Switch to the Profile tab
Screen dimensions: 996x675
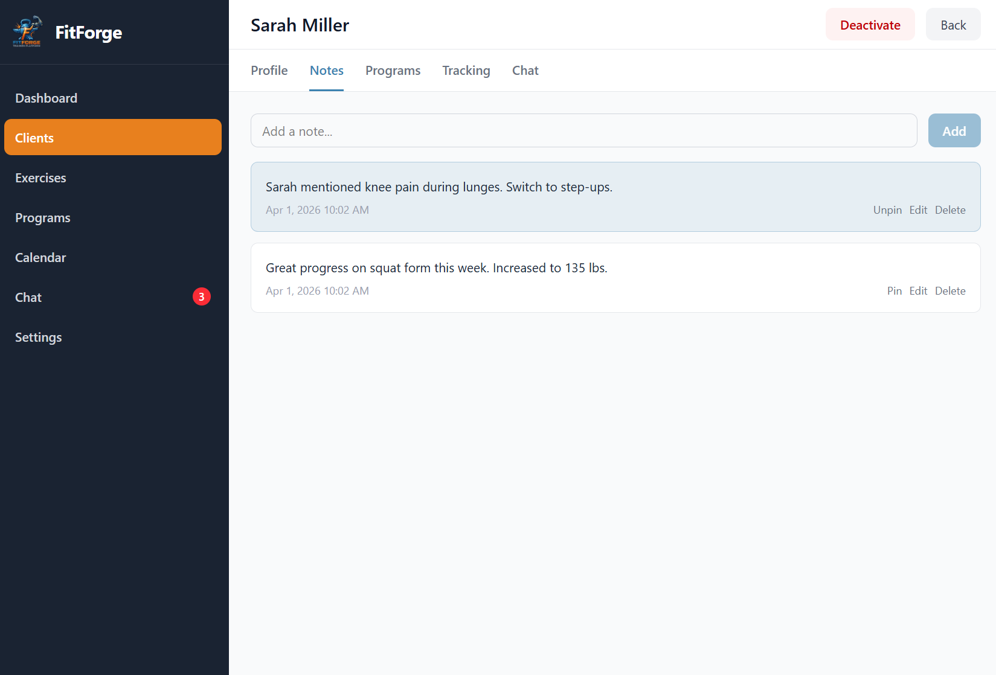click(x=269, y=71)
